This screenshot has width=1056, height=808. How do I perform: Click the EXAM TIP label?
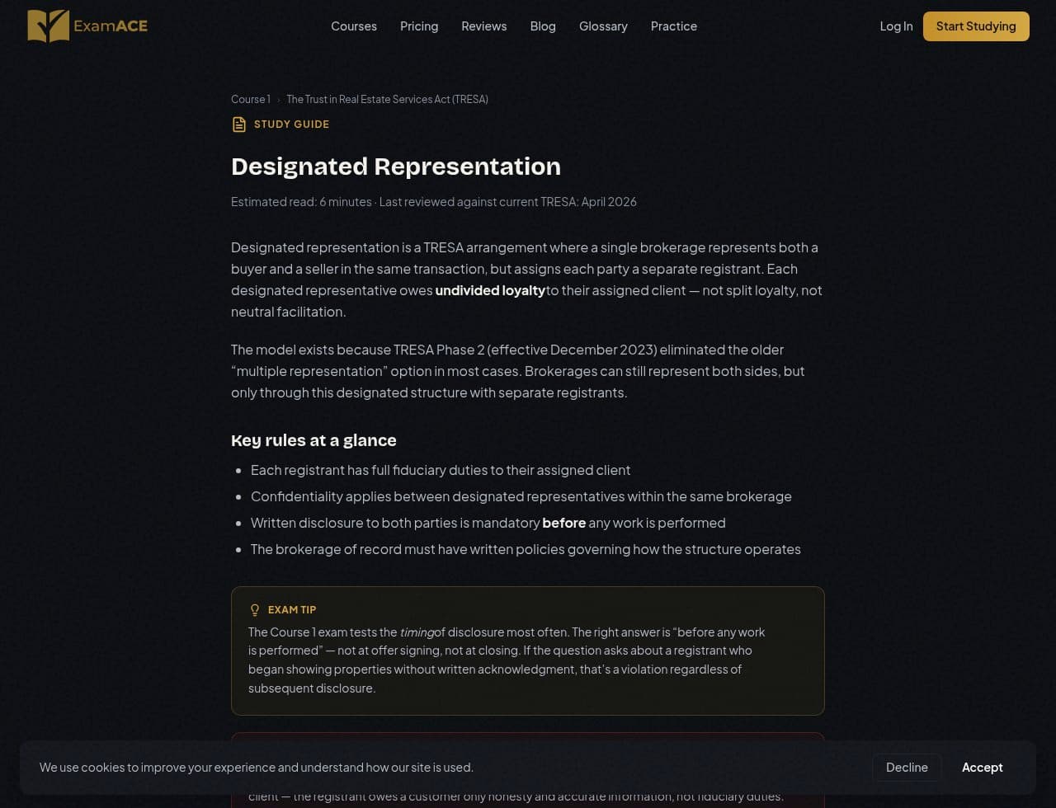tap(292, 610)
